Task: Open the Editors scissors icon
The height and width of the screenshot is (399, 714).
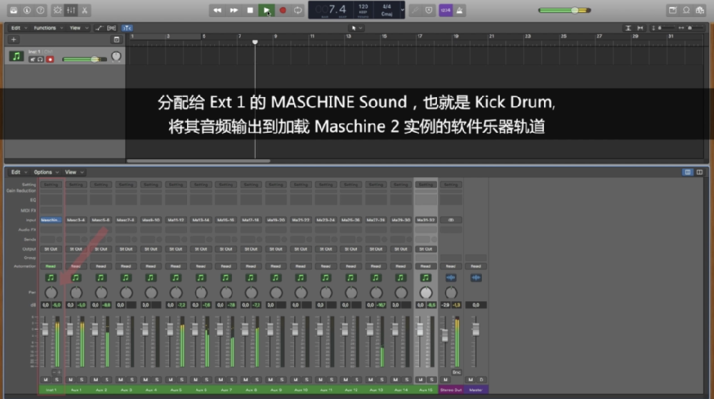Action: [x=85, y=10]
